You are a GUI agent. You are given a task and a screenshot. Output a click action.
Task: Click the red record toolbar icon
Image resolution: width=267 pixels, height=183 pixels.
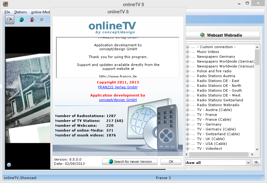32,20
